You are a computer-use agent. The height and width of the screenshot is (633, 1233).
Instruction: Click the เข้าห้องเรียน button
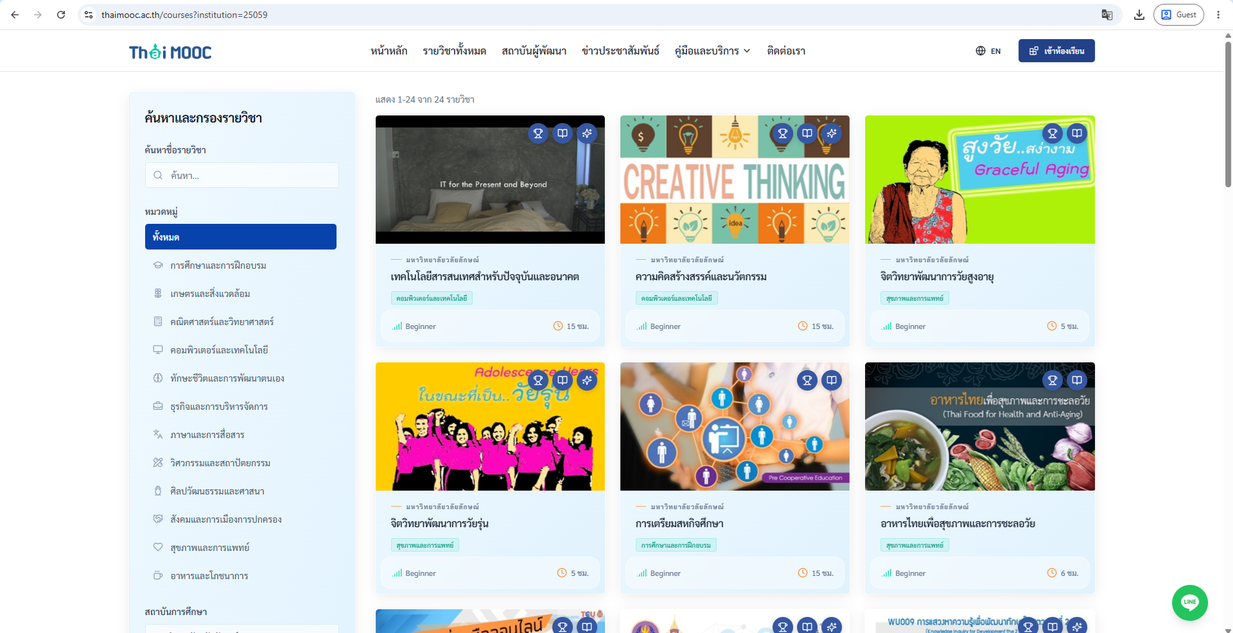pos(1056,51)
